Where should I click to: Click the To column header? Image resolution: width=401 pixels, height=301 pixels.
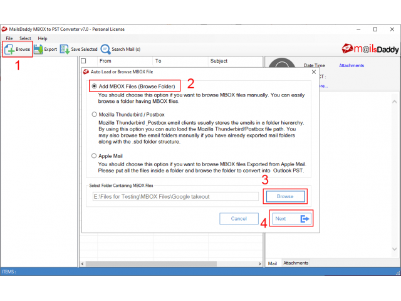(180, 61)
